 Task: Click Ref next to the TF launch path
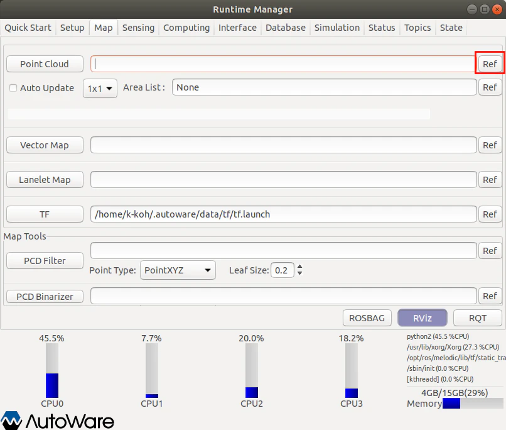point(490,214)
